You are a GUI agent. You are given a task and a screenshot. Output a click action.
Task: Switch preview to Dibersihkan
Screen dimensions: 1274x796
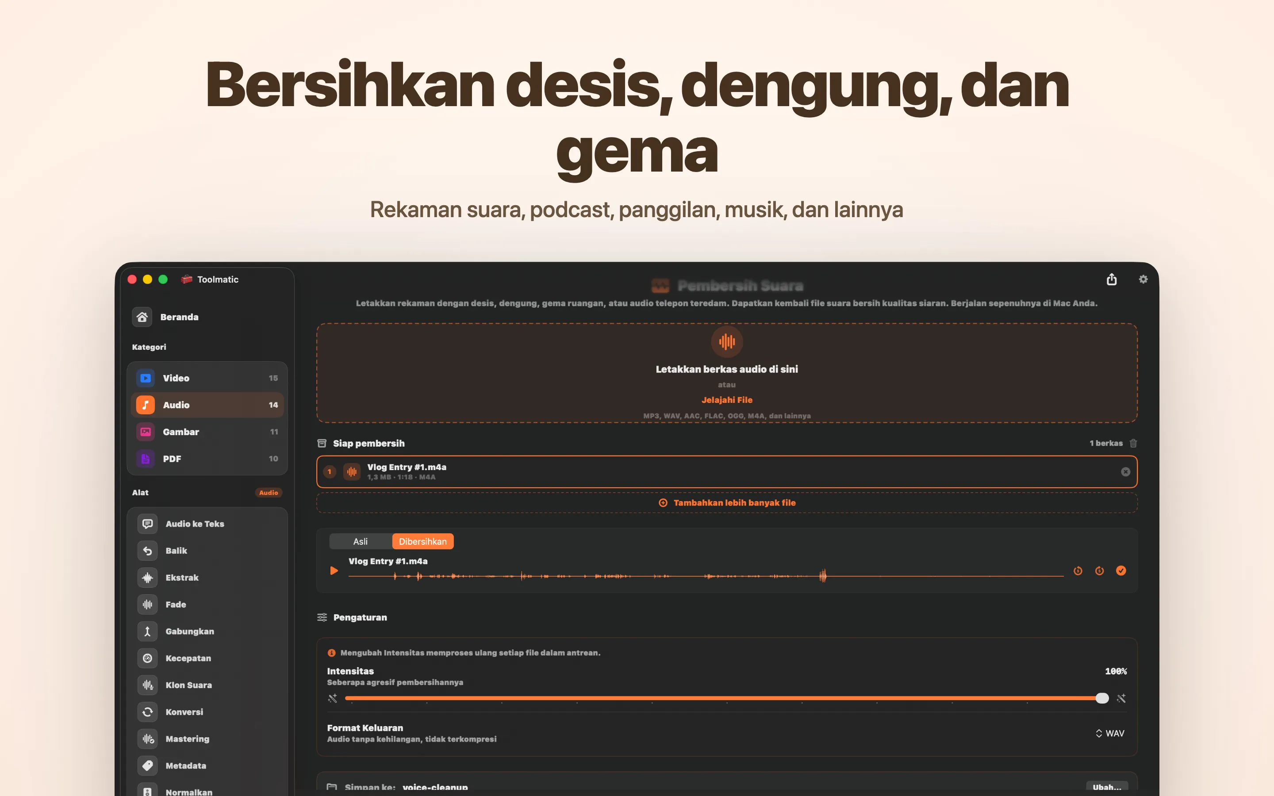coord(423,541)
